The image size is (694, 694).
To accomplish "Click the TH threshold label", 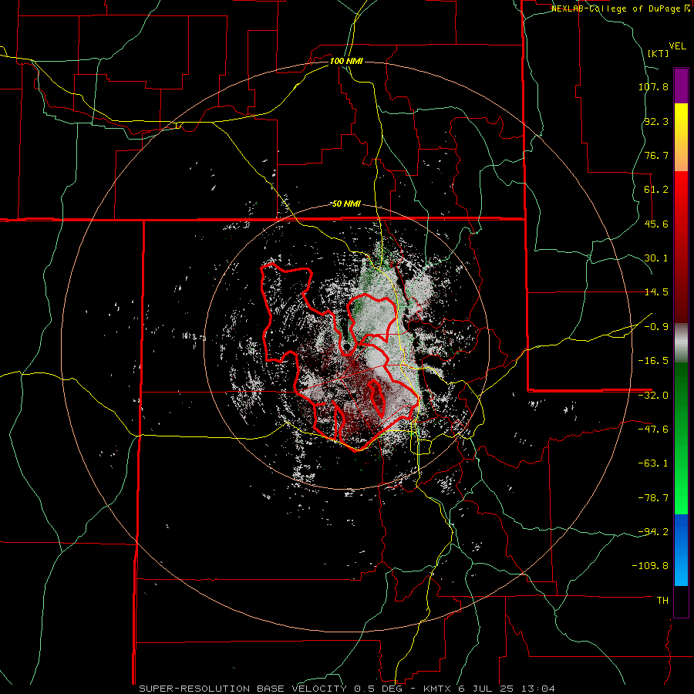I will (x=662, y=600).
